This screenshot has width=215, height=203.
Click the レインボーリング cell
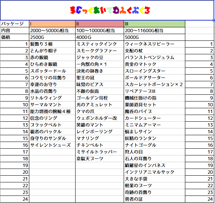[x=100, y=132]
